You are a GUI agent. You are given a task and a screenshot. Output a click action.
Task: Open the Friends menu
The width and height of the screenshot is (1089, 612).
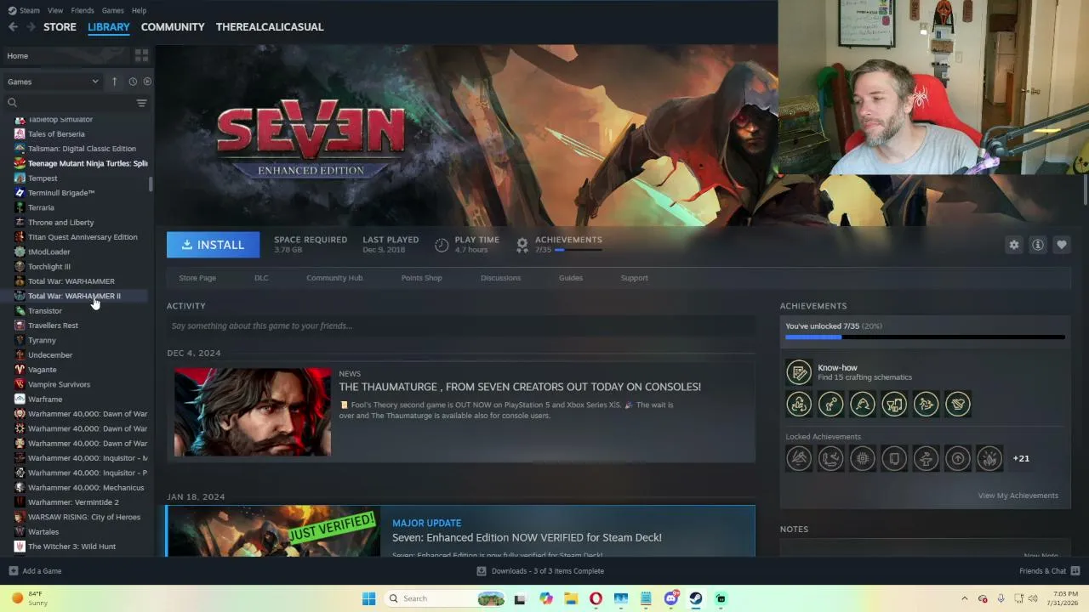click(83, 10)
